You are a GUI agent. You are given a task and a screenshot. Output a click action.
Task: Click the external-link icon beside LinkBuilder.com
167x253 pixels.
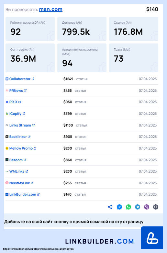click(x=38, y=194)
